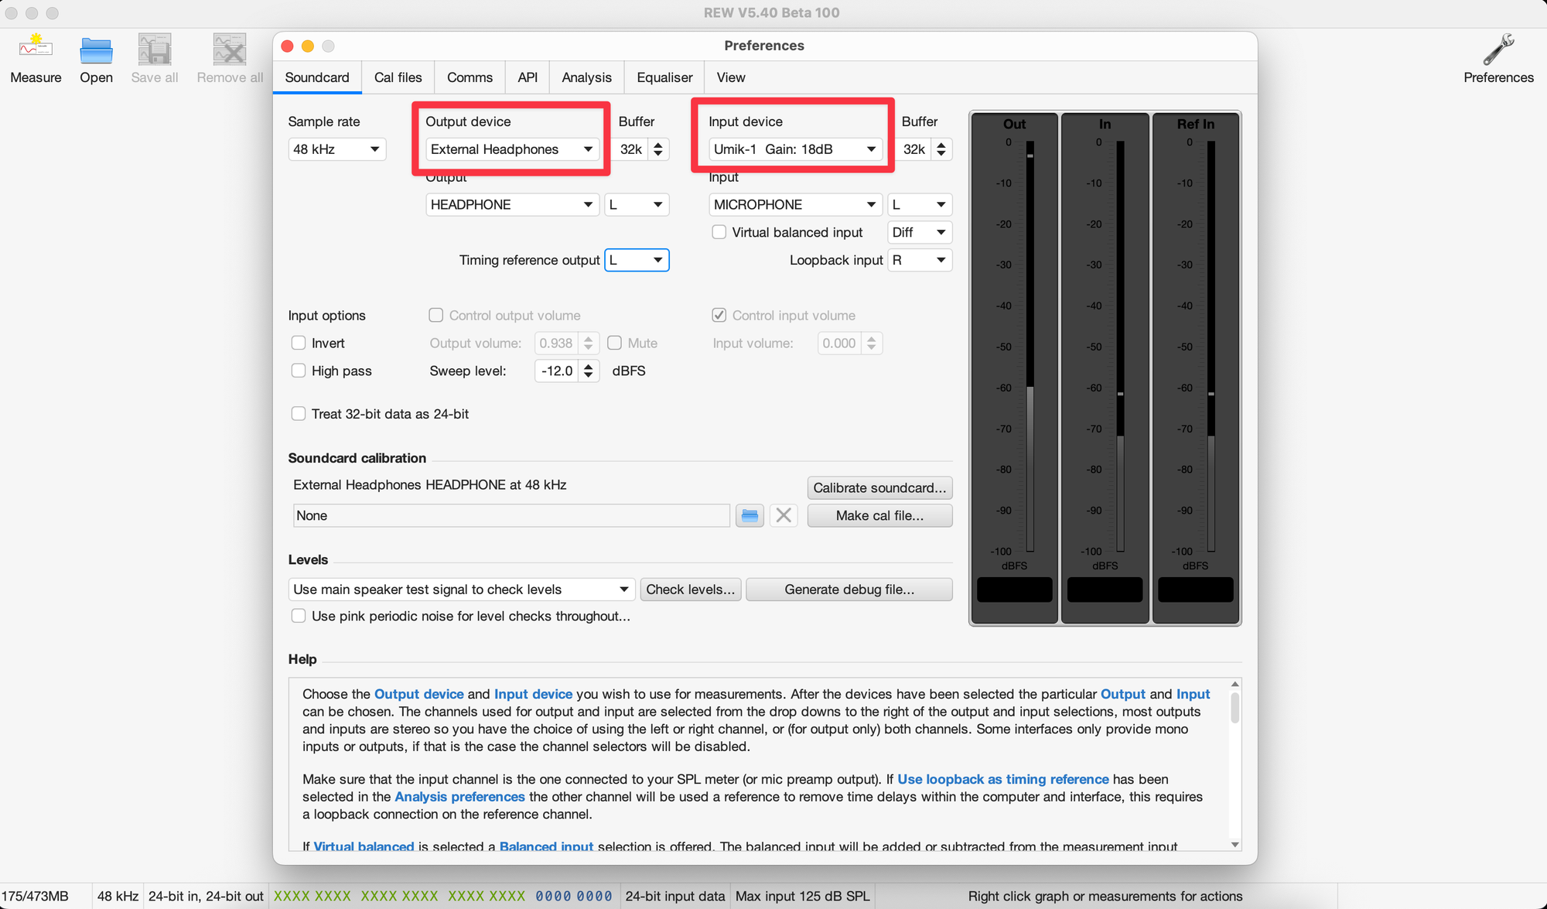Open a measurement file with Open icon
Viewport: 1547px width, 909px height.
96,50
